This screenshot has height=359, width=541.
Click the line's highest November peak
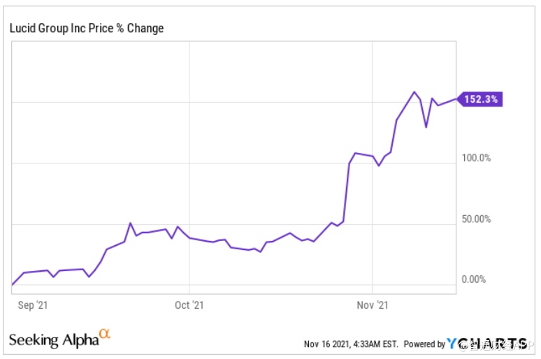(x=414, y=91)
